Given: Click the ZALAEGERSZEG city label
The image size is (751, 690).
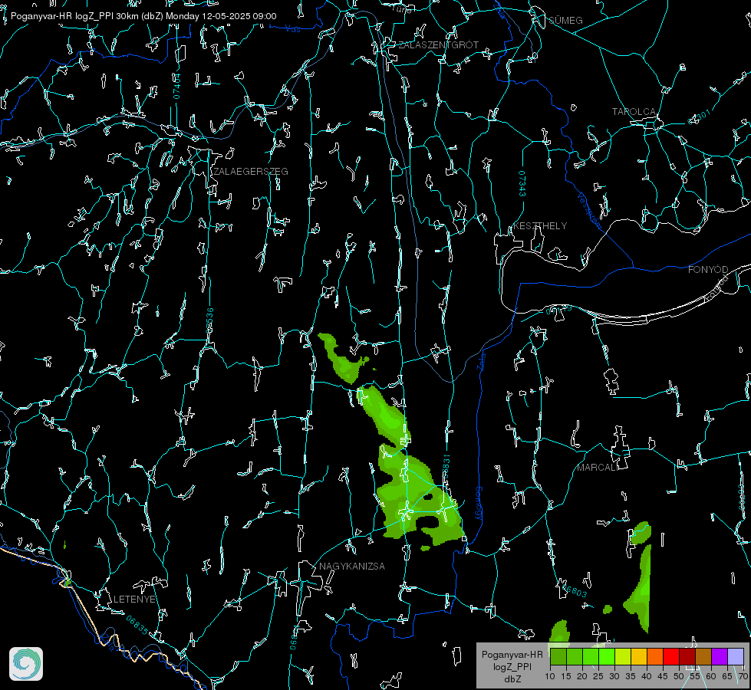Looking at the screenshot, I should (251, 172).
